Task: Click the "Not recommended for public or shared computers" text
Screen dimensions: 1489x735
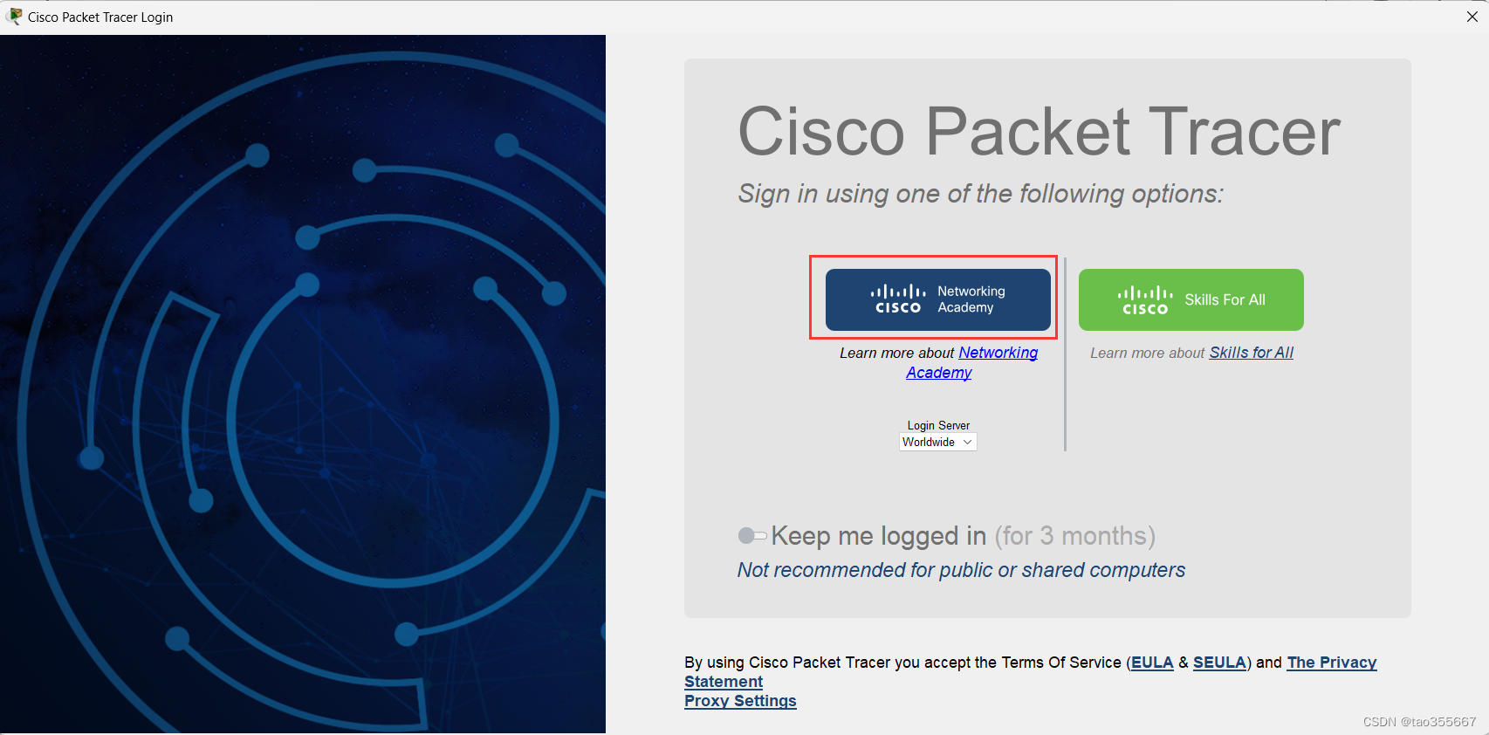Action: [961, 570]
